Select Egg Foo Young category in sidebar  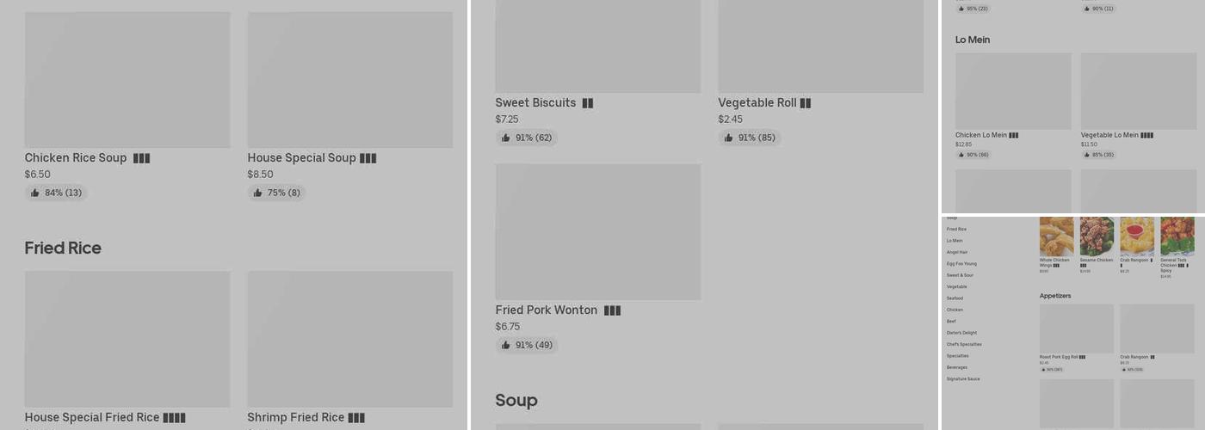click(961, 264)
